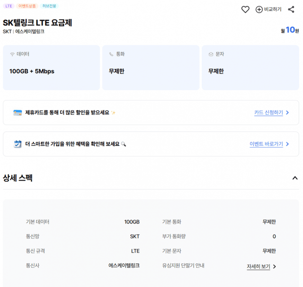The width and height of the screenshot is (303, 287).
Task: Click the plus circle compare icon
Action: click(x=259, y=9)
